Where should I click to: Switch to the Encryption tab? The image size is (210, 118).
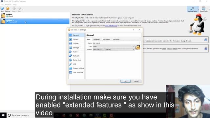click(x=116, y=39)
